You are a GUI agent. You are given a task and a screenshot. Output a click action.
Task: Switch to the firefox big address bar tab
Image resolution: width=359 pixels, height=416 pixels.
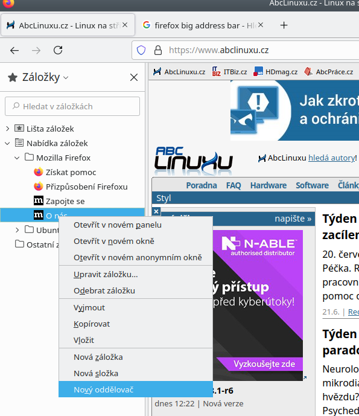coord(203,25)
